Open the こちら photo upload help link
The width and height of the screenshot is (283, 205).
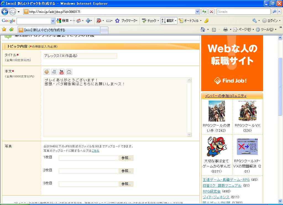pos(95,151)
